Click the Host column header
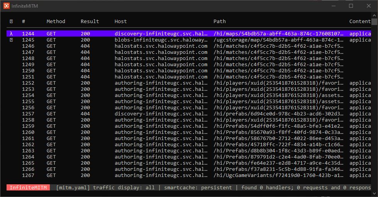Image resolution: width=378 pixels, height=197 pixels. [x=120, y=22]
